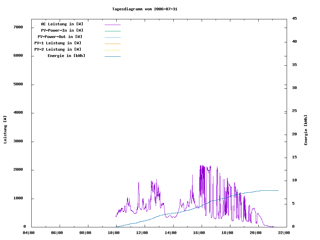320x240 pixels.
Task: Select the 'PV-Power-Out in [W]' legend entry
Action: point(60,37)
